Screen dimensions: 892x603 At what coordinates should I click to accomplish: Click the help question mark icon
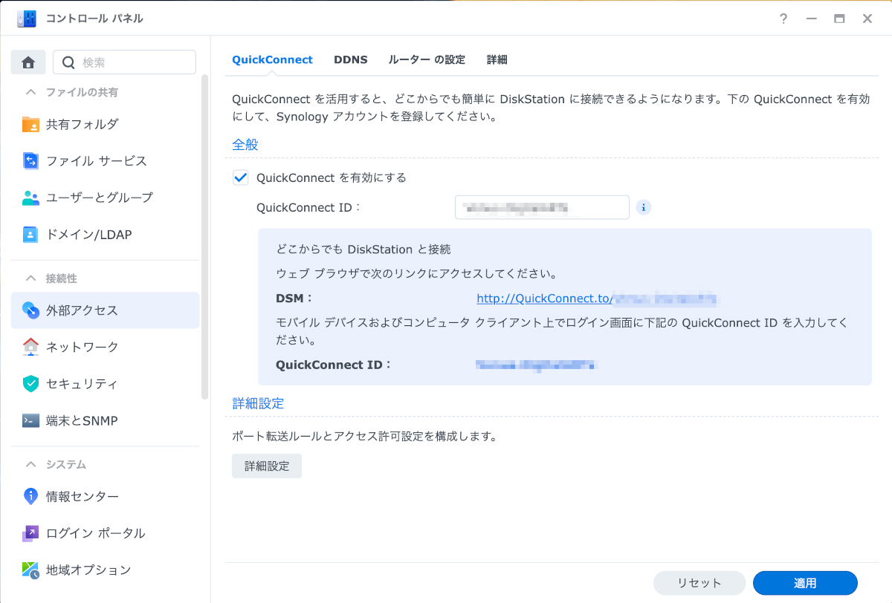[x=783, y=19]
